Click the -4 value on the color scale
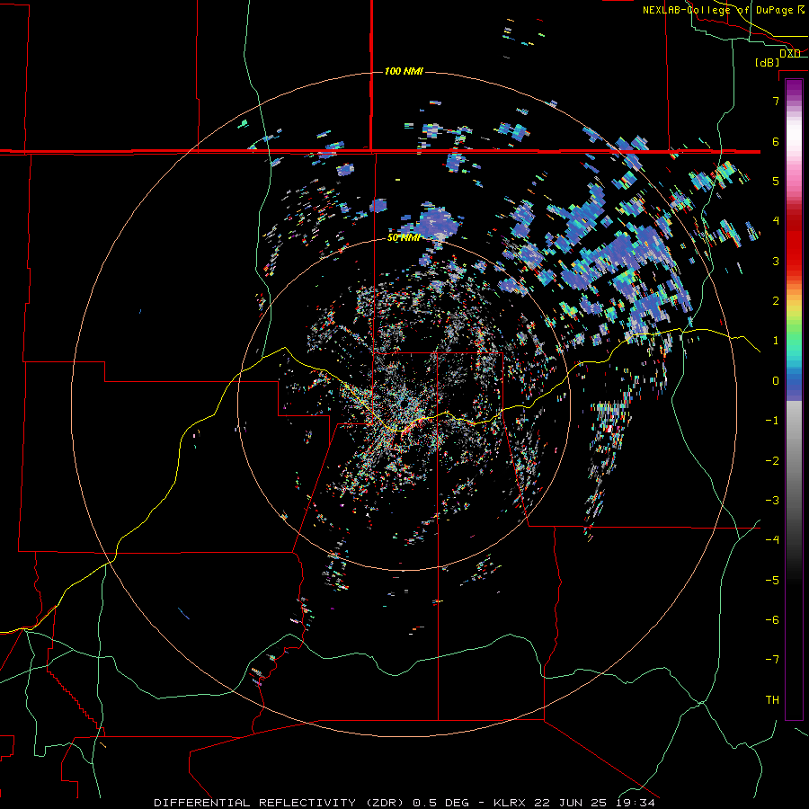The height and width of the screenshot is (809, 809). click(772, 539)
